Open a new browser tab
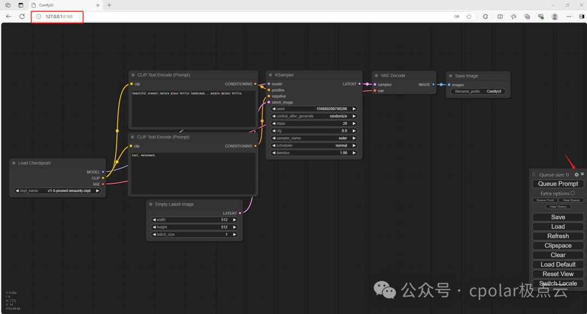The width and height of the screenshot is (587, 314). [x=109, y=5]
